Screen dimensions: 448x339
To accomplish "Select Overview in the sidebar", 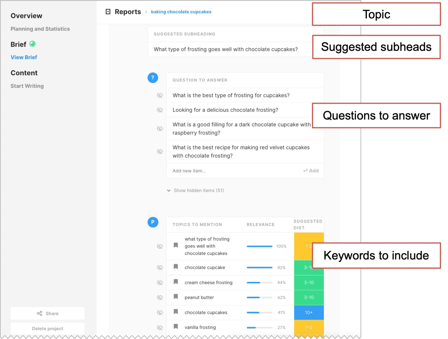I will tap(26, 16).
